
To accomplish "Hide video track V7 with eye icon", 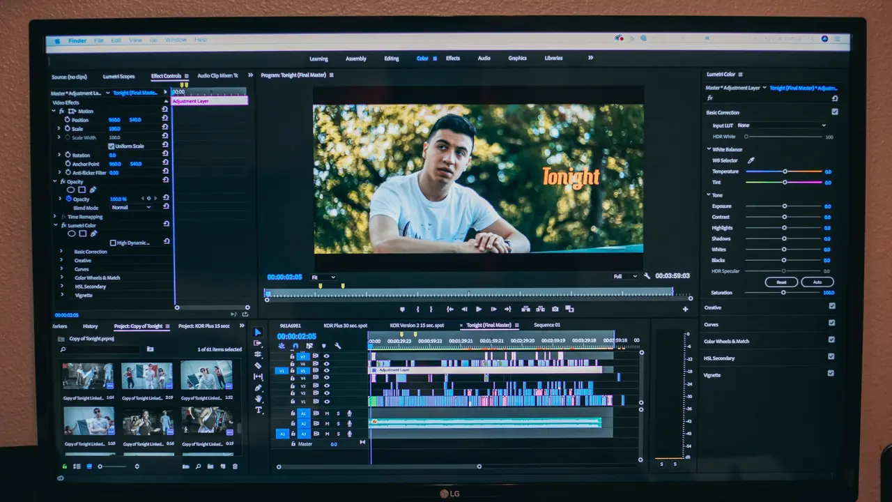I will [x=326, y=356].
